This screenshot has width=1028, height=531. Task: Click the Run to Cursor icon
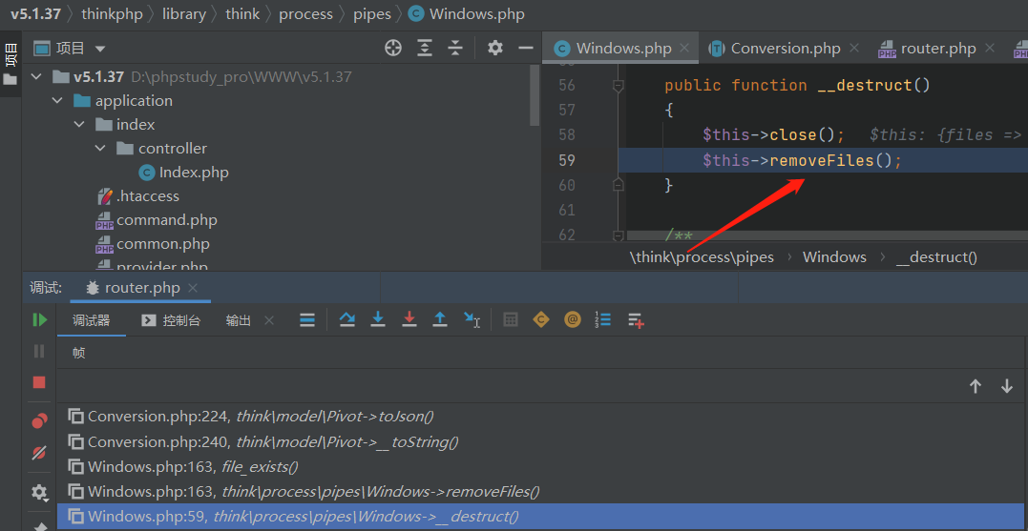pos(472,319)
